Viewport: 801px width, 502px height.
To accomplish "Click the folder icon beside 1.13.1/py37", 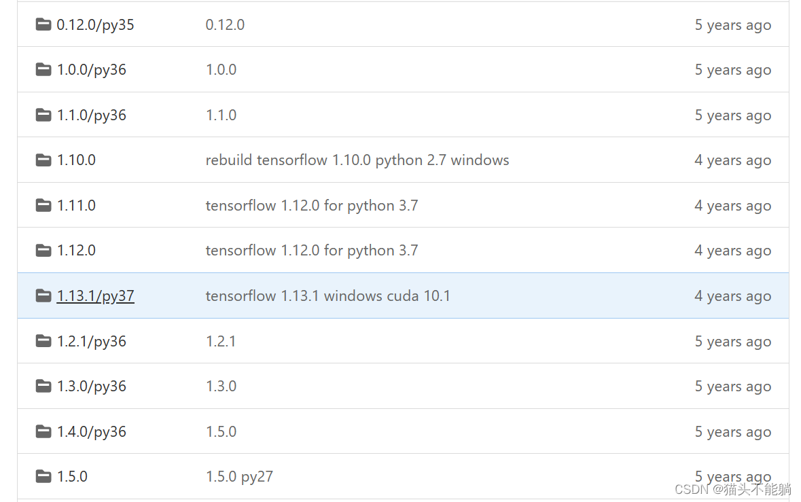I will (43, 295).
